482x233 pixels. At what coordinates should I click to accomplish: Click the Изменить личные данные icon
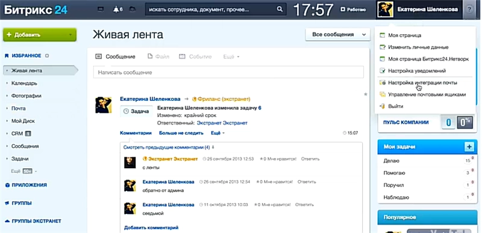[382, 47]
